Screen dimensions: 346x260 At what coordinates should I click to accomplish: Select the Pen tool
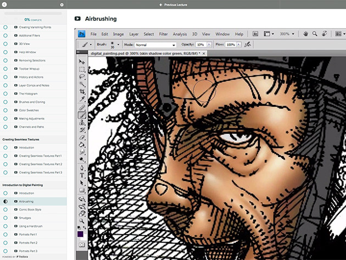pos(82,168)
